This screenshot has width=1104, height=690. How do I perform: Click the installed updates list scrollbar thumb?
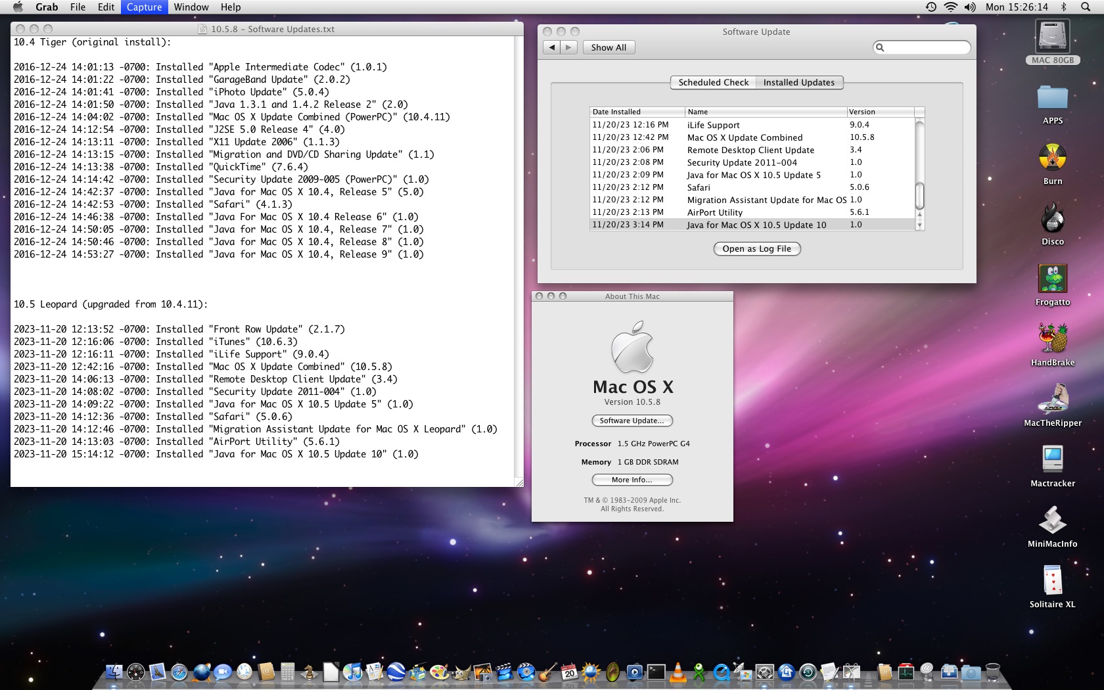tap(920, 195)
